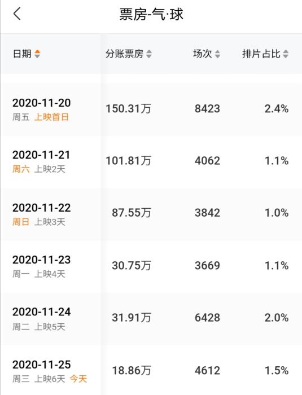Tap the 8423 screenings value
This screenshot has height=395, width=302.
pos(207,109)
